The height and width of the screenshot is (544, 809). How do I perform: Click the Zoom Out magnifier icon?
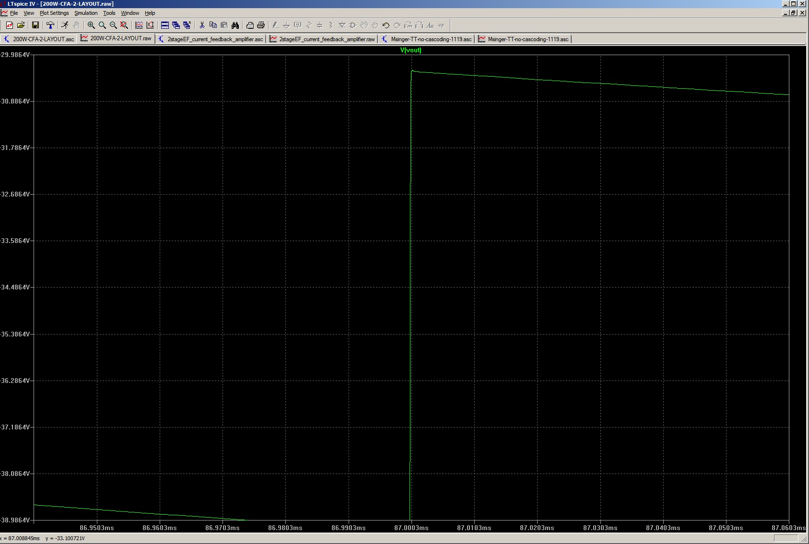point(113,25)
